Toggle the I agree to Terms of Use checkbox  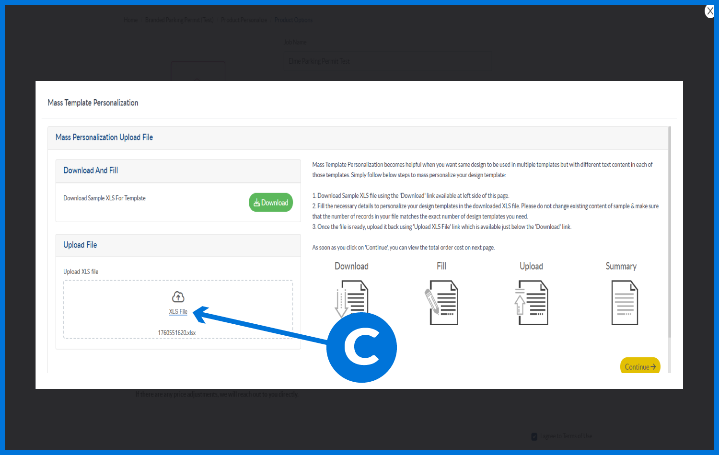534,436
